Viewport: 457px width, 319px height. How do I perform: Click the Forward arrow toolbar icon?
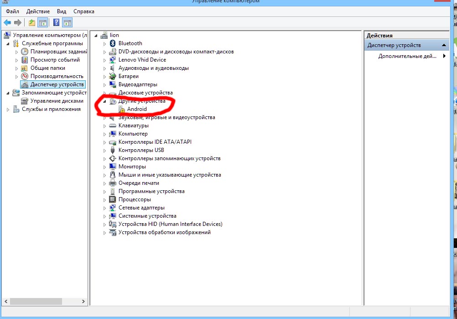[x=18, y=22]
